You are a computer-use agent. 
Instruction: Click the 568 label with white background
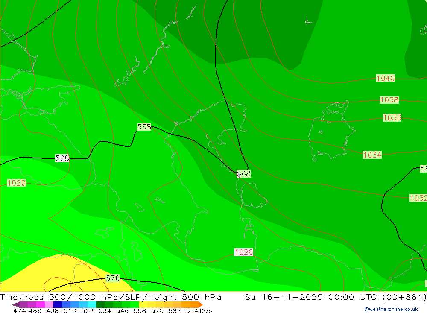click(x=62, y=158)
